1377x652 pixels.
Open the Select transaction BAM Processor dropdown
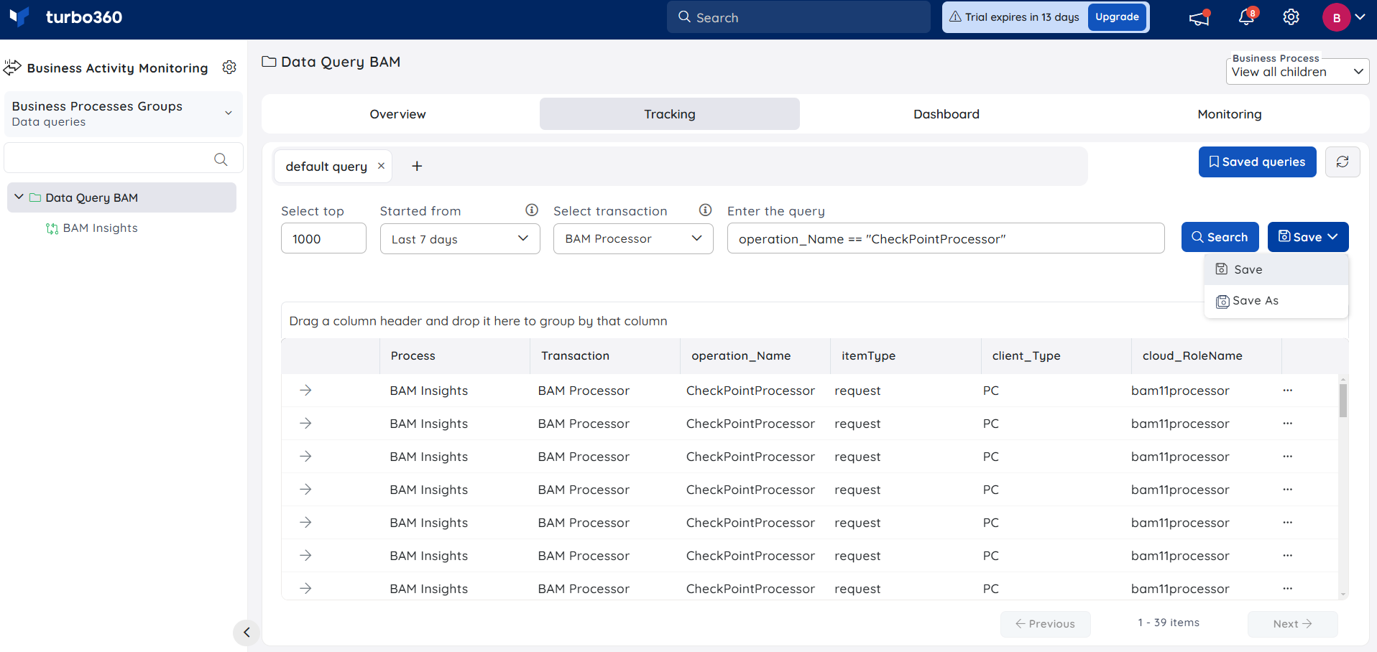tap(633, 238)
